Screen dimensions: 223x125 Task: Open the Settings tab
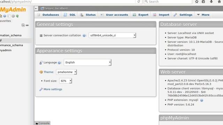click(183, 15)
